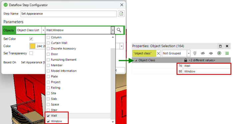Click the Set Appearance Based On text
Image resolution: width=233 pixels, height=124 pixels.
click(33, 62)
